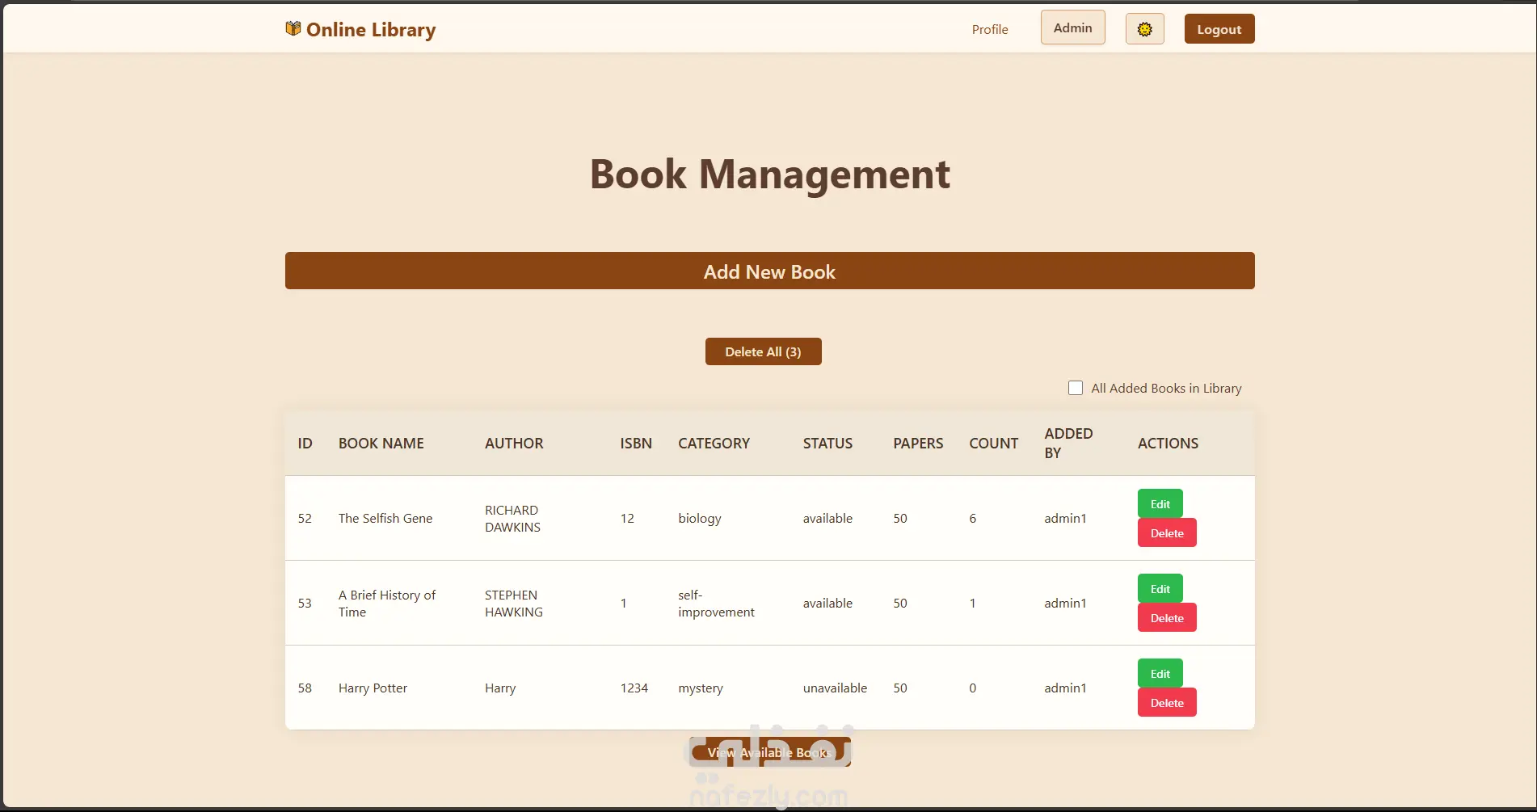Click the Add New Book button

[769, 271]
